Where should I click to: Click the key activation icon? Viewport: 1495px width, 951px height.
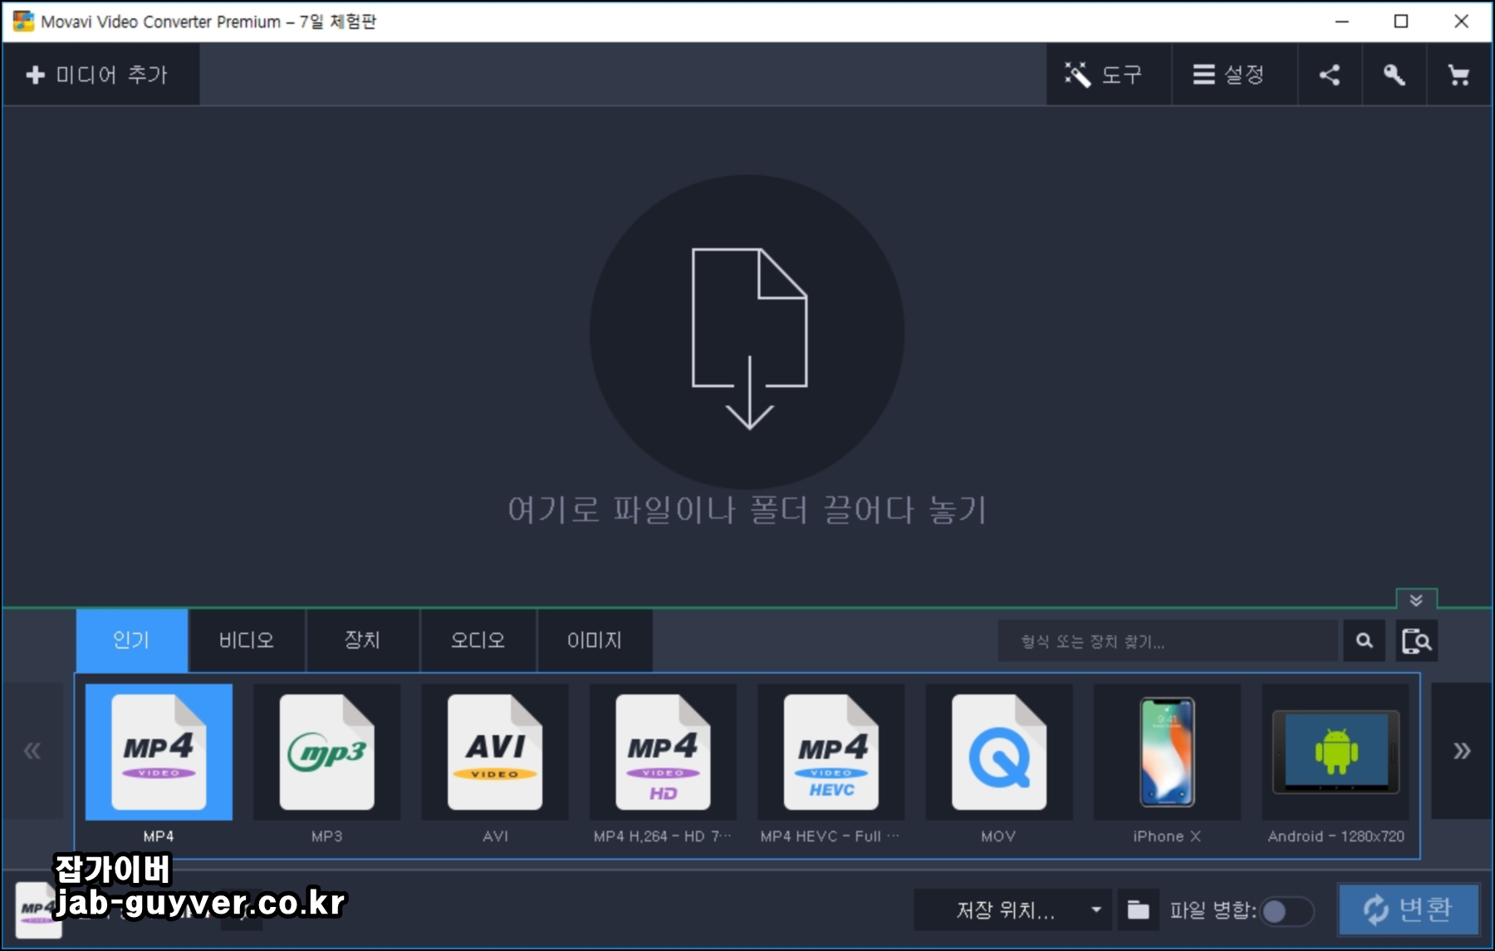point(1395,75)
